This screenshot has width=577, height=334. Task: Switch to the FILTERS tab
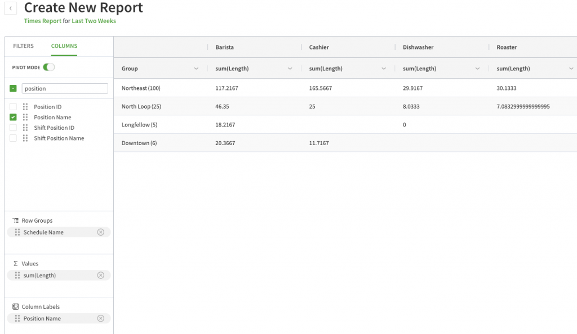click(x=23, y=46)
